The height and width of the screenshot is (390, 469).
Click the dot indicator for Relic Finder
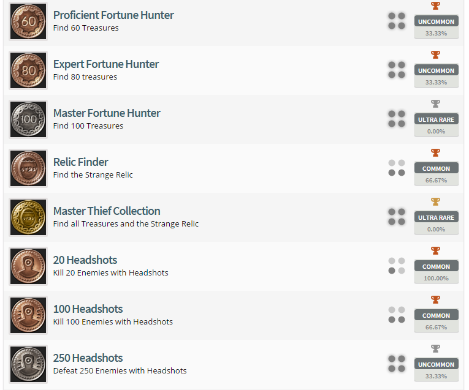pyautogui.click(x=397, y=168)
